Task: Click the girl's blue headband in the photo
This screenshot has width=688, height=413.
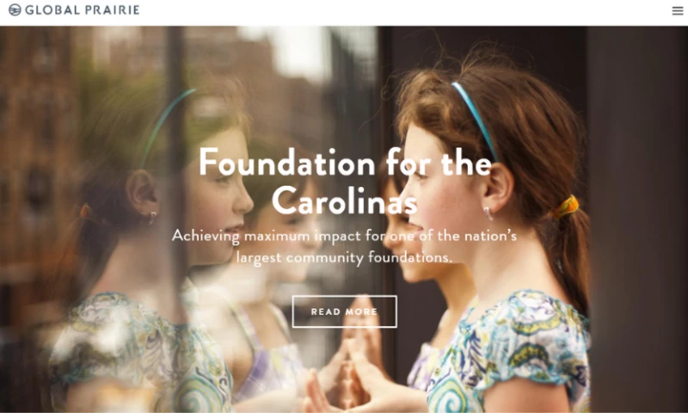Action: (x=476, y=120)
